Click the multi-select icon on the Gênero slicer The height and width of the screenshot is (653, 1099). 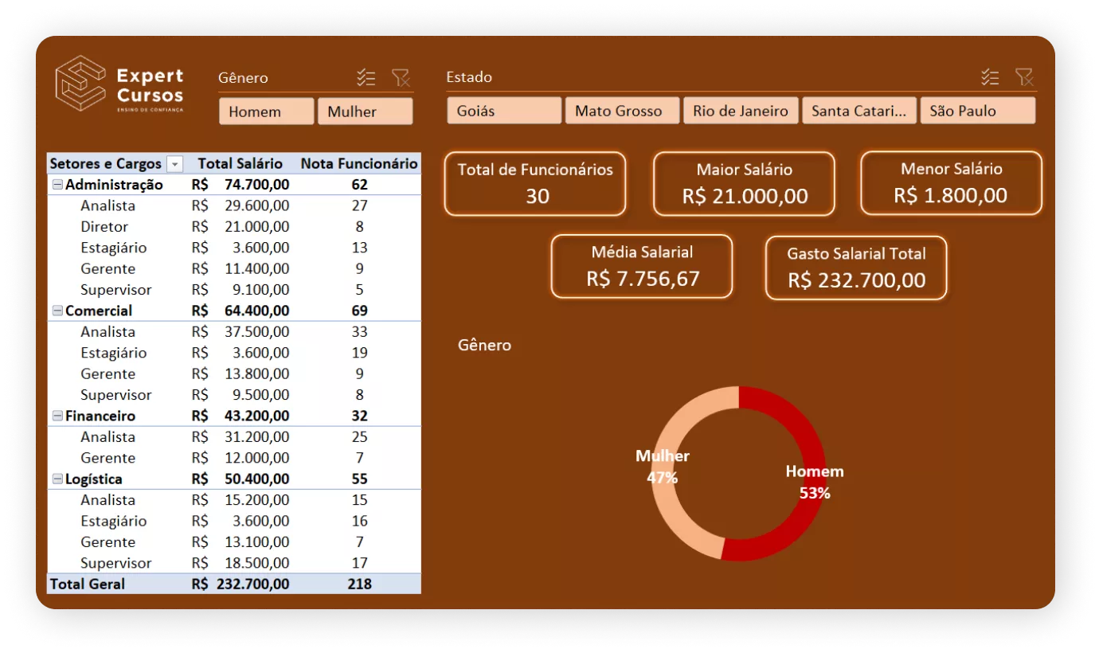point(366,77)
